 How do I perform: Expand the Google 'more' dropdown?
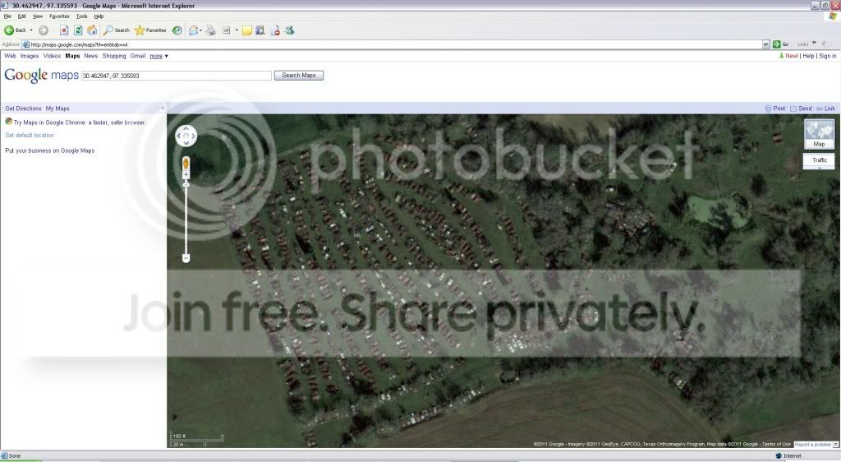[x=159, y=57]
